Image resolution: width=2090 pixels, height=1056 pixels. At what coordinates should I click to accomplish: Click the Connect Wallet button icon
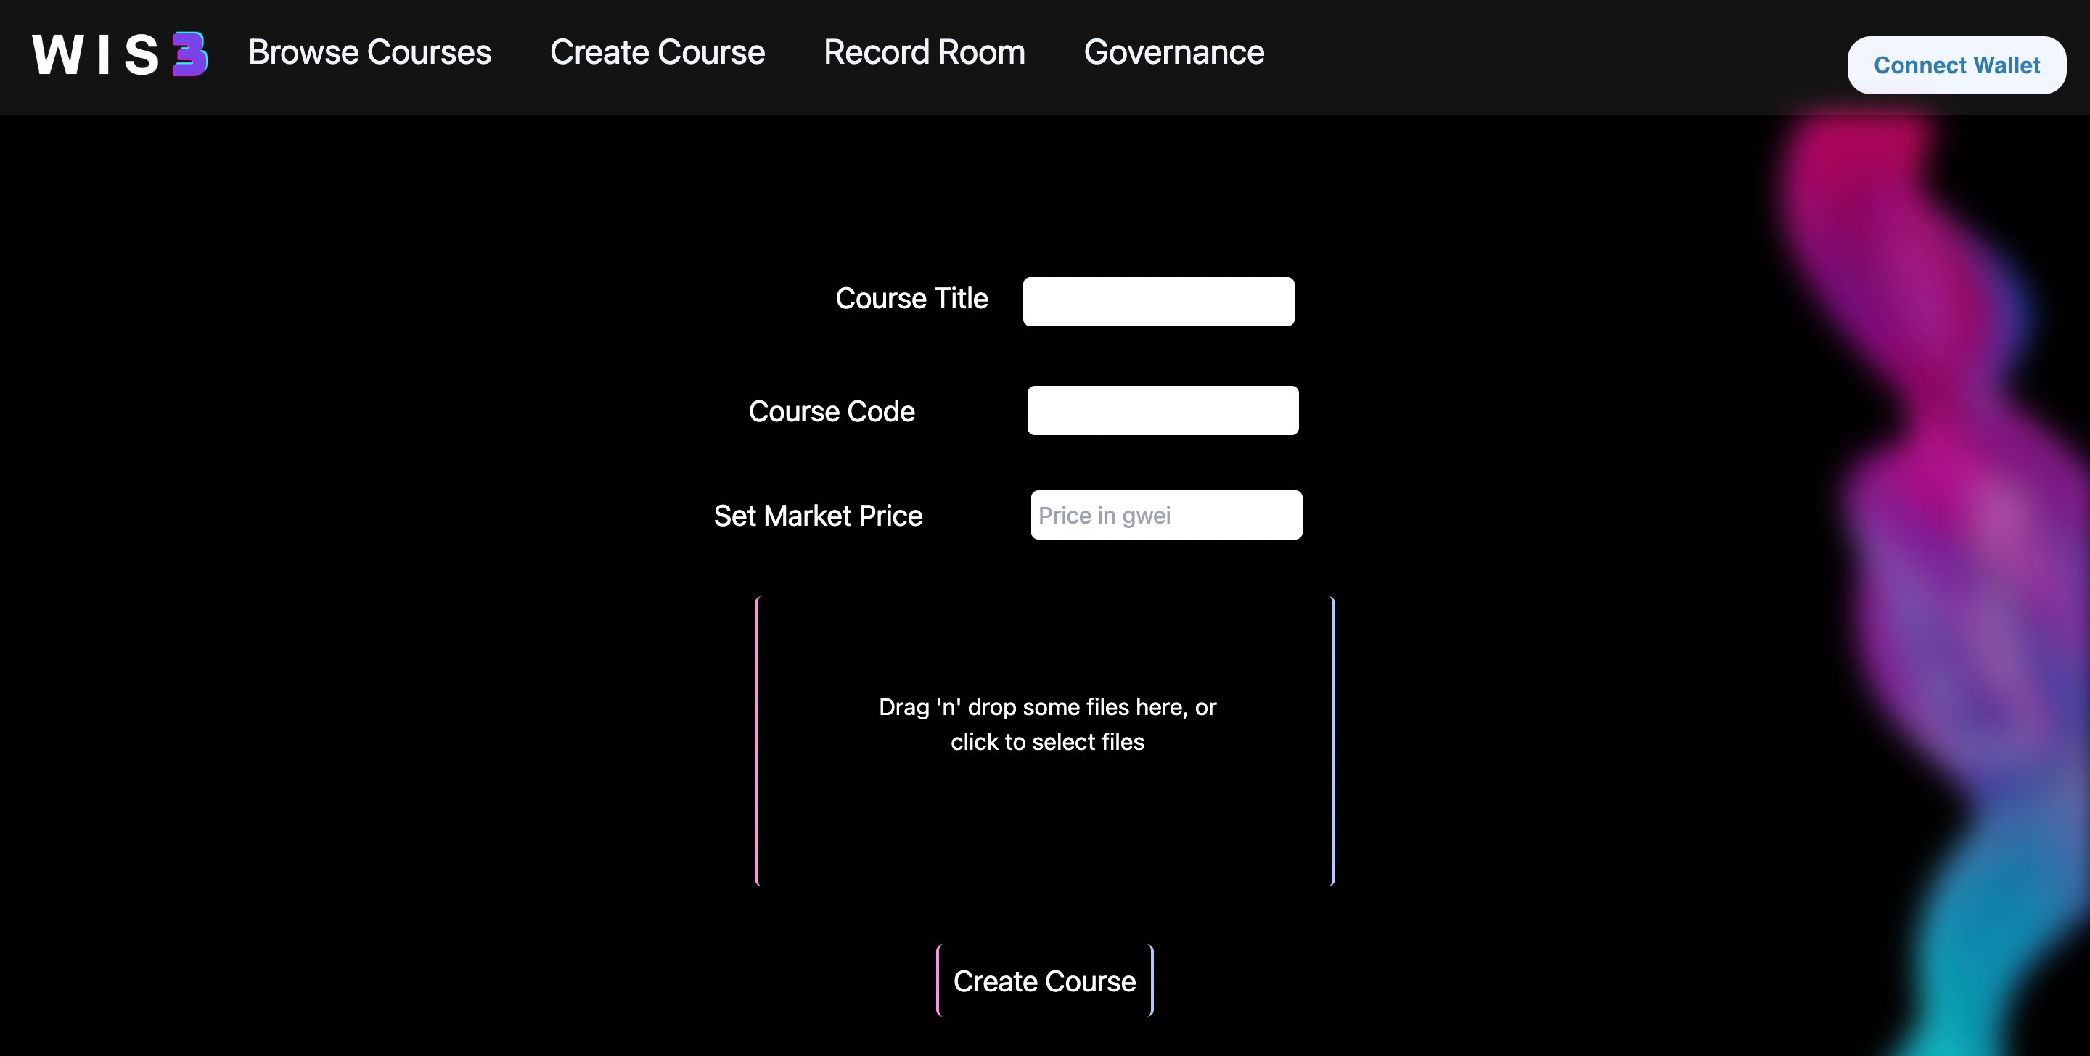[1955, 65]
